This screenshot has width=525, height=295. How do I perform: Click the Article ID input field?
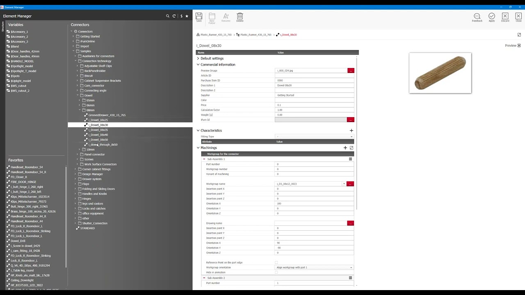(314, 75)
